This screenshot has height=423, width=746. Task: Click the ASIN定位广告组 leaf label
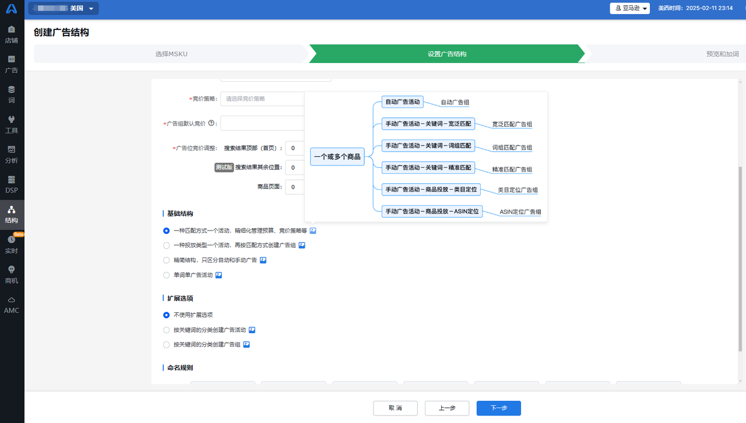[x=520, y=212]
